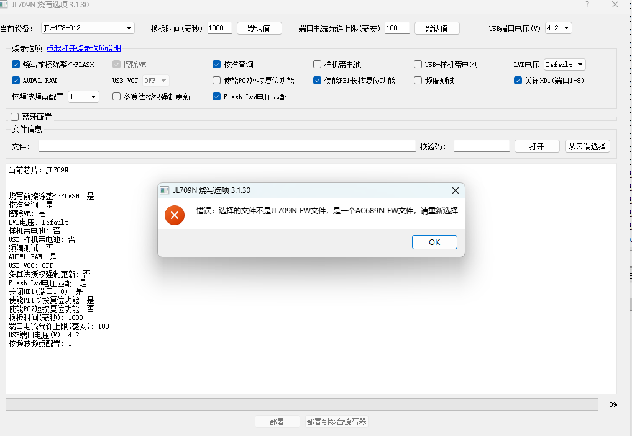Viewport: 632px width, 436px height.
Task: Toggle the AUDWL_RAM checkbox
Action: pyautogui.click(x=16, y=81)
